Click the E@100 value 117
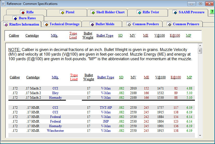Screen dimensions: 215x144 [176, 108]
